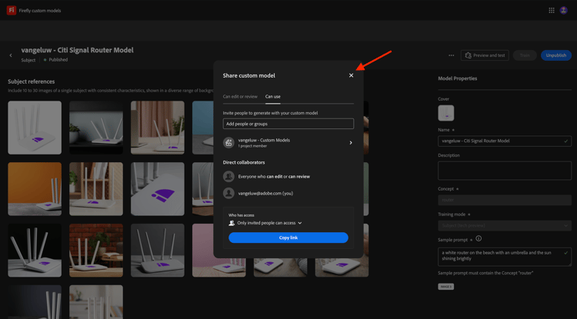
Task: Click the Train button
Action: (x=525, y=55)
